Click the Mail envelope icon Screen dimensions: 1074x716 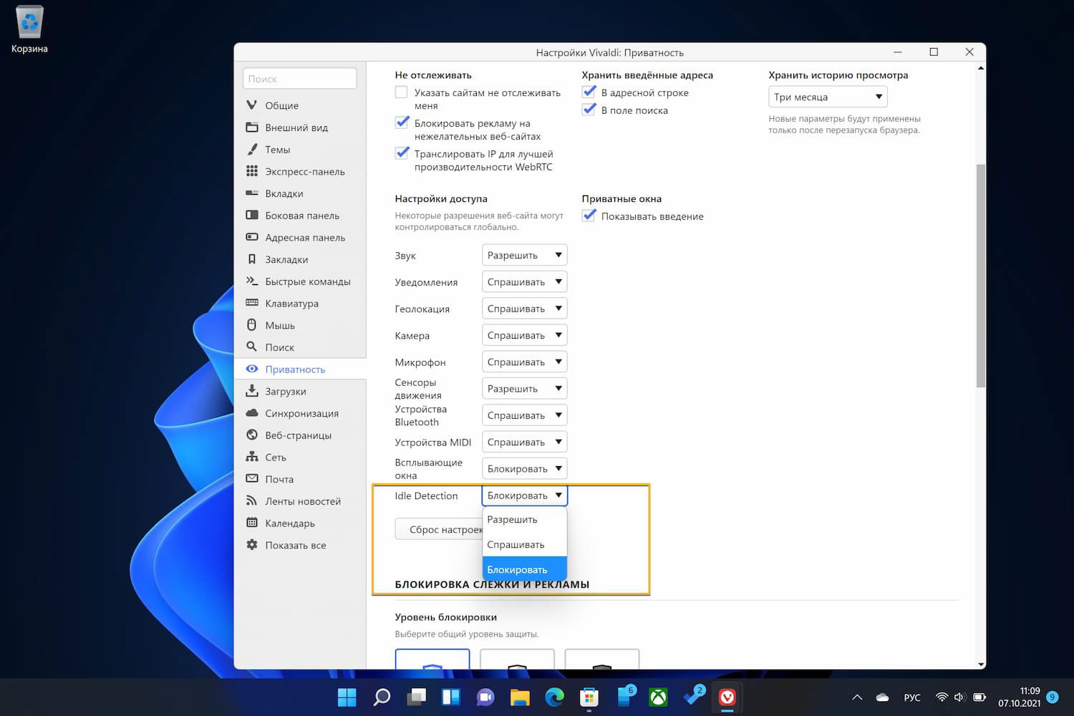(x=252, y=479)
